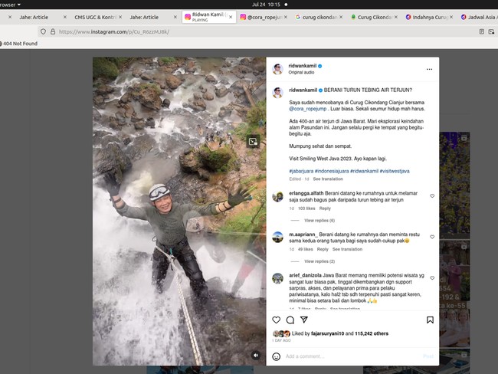The width and height of the screenshot is (498, 374).
Task: Like the post with the heart icon
Action: click(277, 320)
